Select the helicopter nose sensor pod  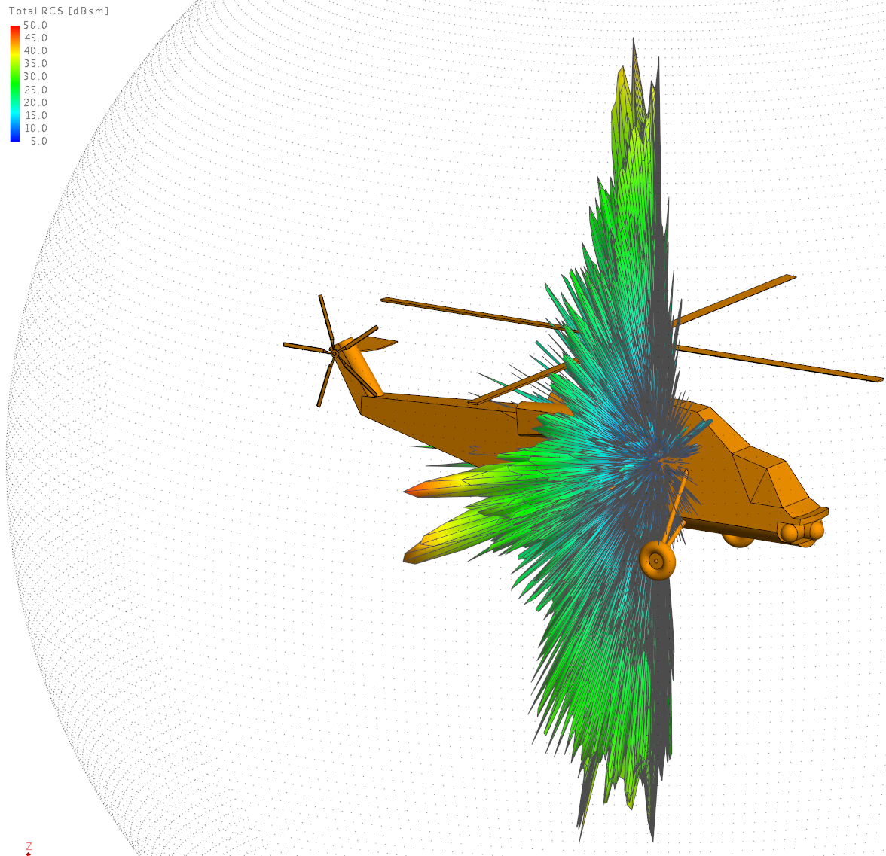coord(801,532)
